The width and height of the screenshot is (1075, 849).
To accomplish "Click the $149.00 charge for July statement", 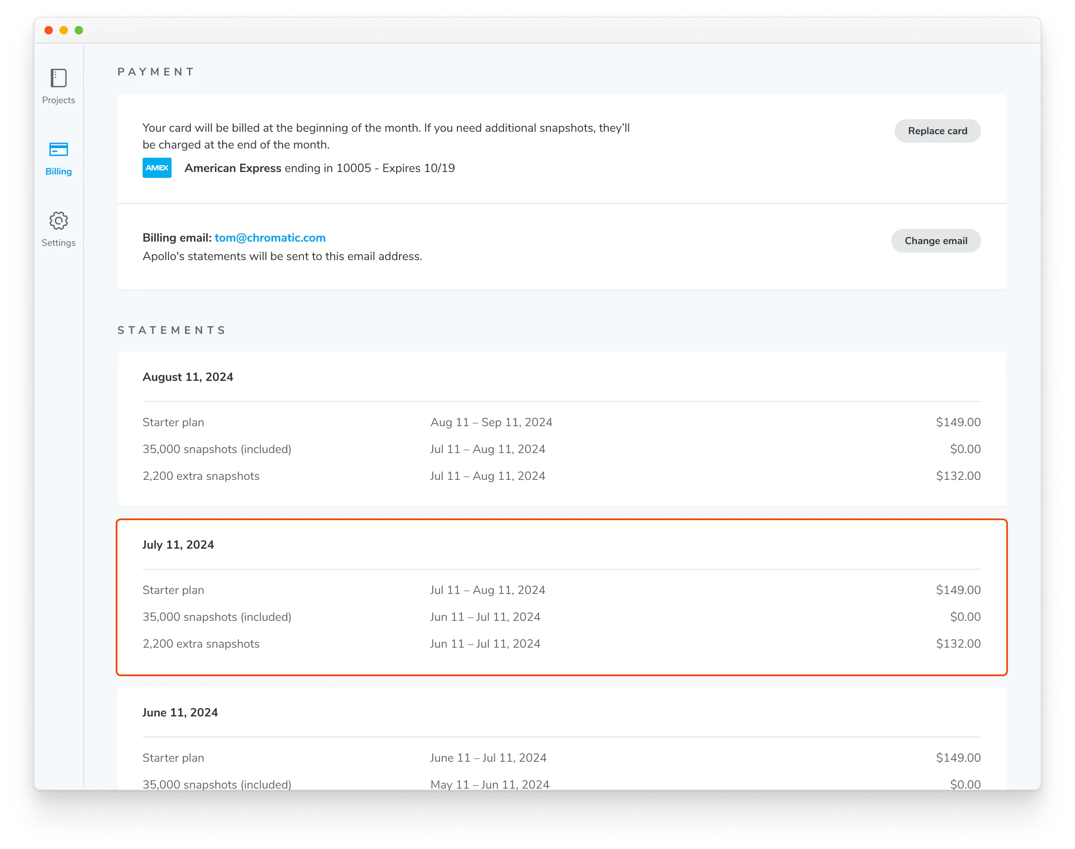I will 958,589.
